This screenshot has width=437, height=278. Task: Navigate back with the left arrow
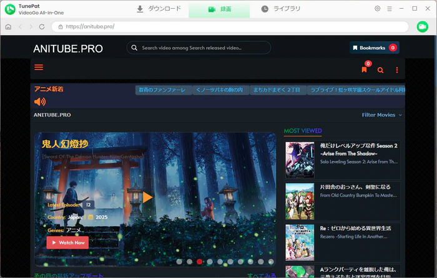(20, 27)
